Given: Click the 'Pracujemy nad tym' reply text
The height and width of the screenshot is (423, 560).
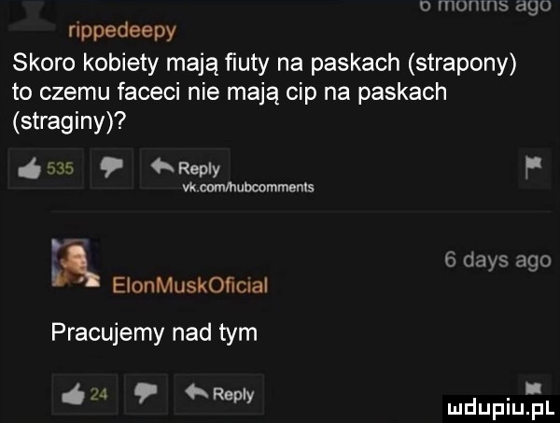Looking at the screenshot, I should click(x=154, y=333).
